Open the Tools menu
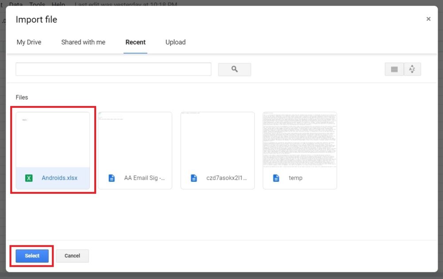The height and width of the screenshot is (279, 443). click(x=37, y=4)
